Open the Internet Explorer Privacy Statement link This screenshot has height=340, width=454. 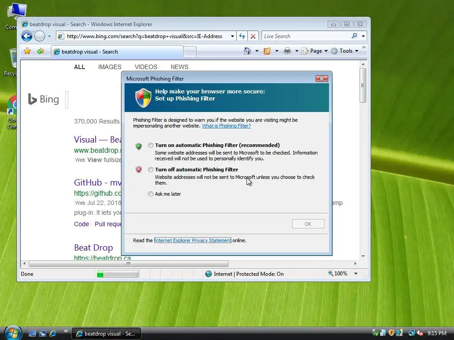click(x=192, y=240)
